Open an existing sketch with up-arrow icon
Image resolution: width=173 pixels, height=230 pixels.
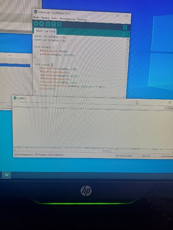click(54, 24)
